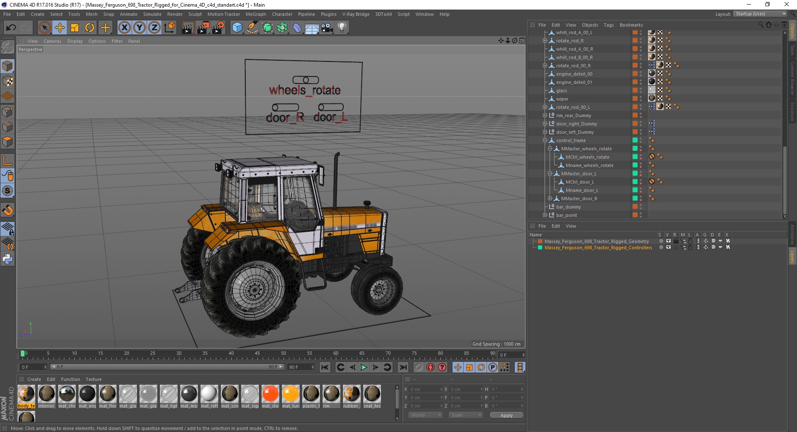797x432 pixels.
Task: Open the Takes side tab
Action: (792, 50)
